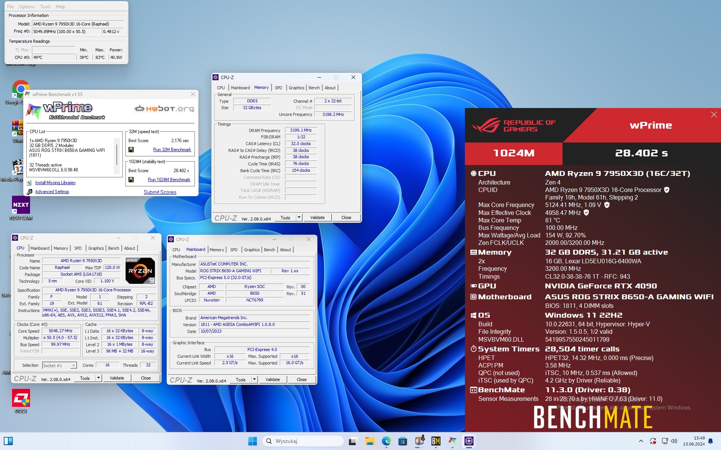
Task: Click Republic of Gamers logo
Action: point(513,126)
